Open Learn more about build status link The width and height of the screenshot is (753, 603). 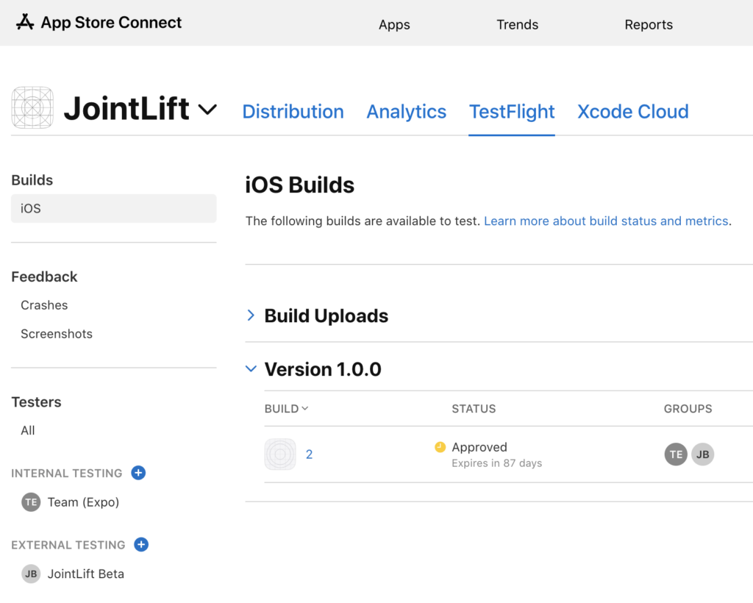[x=606, y=221]
